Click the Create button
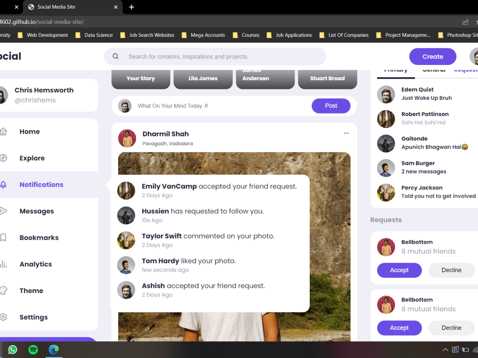This screenshot has height=358, width=478. (x=433, y=56)
